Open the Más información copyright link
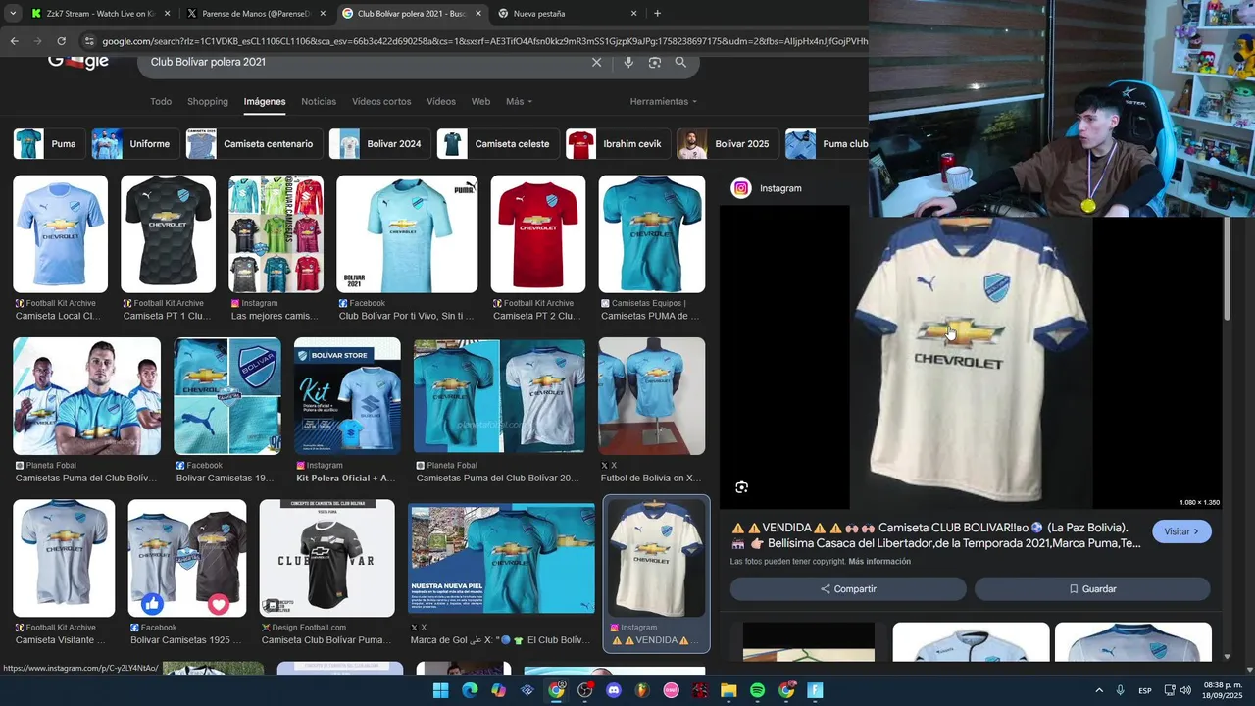This screenshot has height=706, width=1255. [879, 562]
